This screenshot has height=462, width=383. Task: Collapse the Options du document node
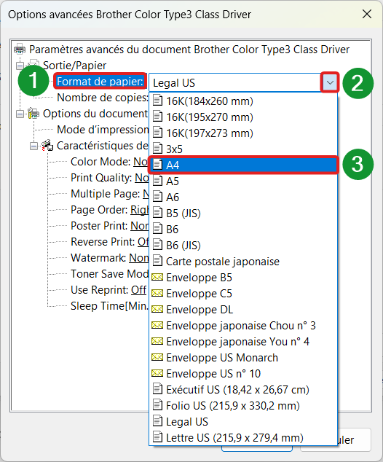pos(20,114)
